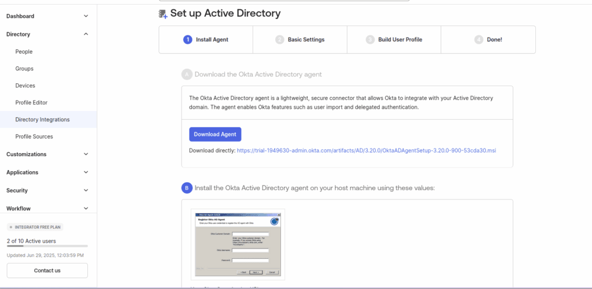Select the Done! step tab
The image size is (592, 289).
tap(488, 40)
